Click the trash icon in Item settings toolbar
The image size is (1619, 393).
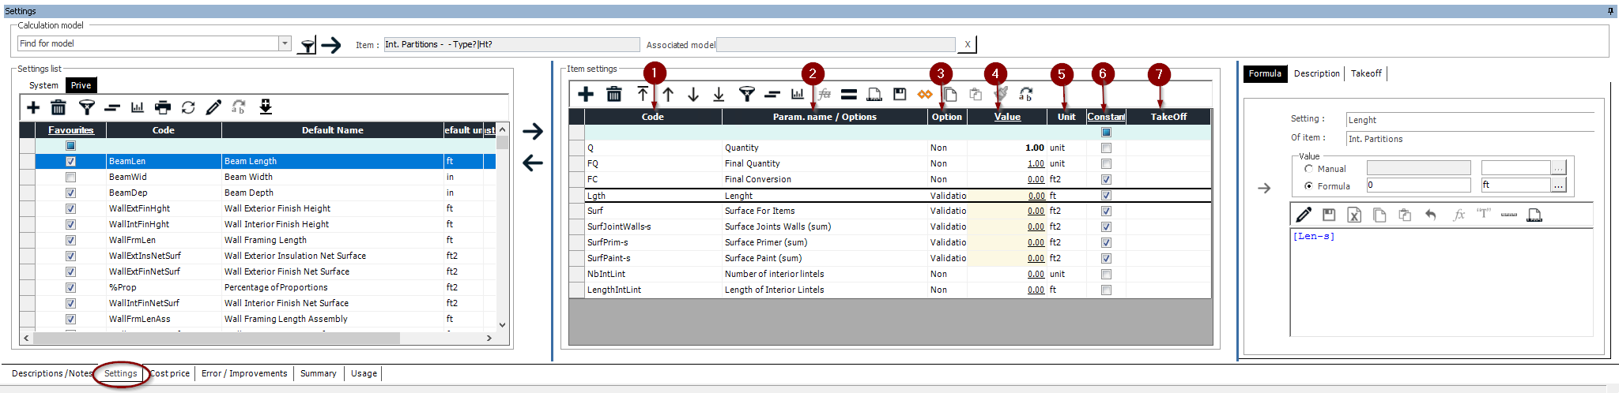click(x=613, y=95)
